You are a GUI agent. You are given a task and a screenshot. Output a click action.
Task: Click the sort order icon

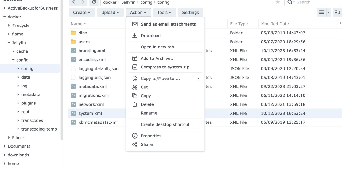(337, 13)
